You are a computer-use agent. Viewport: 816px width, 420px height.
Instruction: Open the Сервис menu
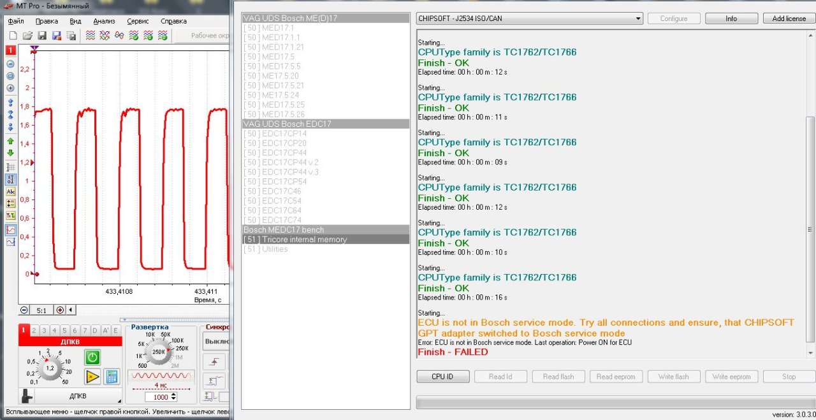(138, 21)
